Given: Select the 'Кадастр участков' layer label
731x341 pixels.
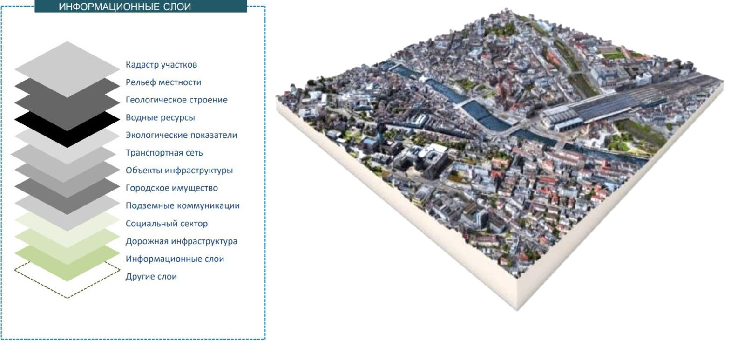Looking at the screenshot, I should tap(161, 65).
